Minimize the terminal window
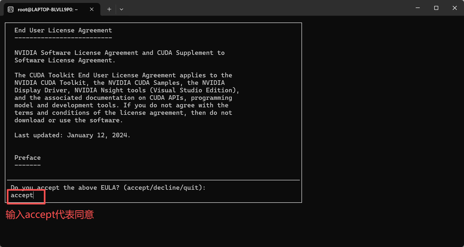The height and width of the screenshot is (247, 464). point(418,8)
